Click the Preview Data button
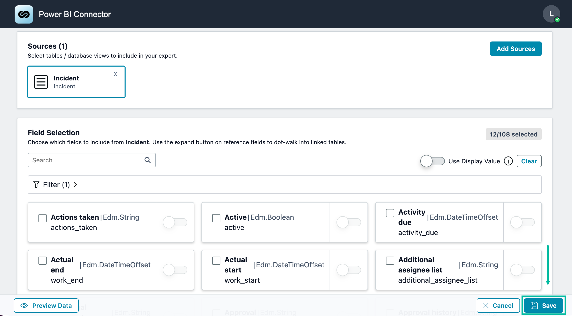 [x=46, y=306]
